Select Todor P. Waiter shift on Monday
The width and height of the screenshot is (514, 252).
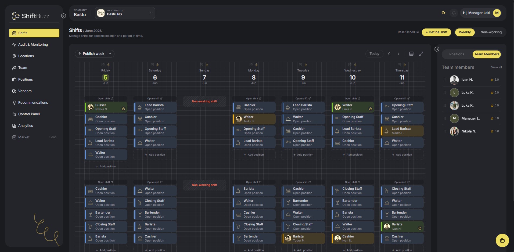[254, 119]
